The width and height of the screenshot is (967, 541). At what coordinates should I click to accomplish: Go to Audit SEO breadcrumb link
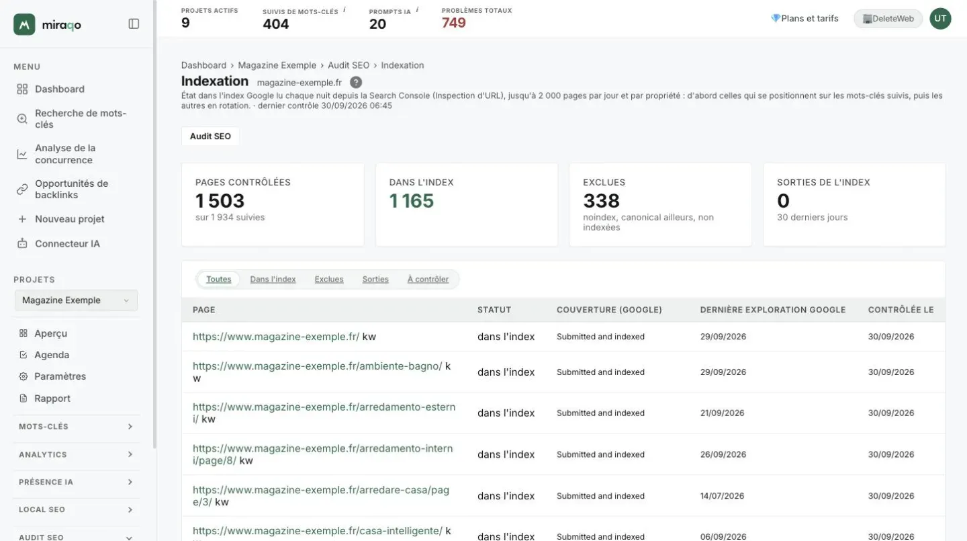coord(349,65)
